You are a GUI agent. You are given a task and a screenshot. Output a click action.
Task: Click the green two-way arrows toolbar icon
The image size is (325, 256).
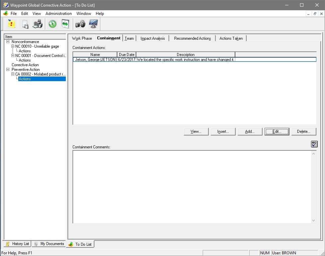tap(65, 24)
